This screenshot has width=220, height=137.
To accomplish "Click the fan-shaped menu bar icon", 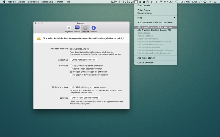I will [x=140, y=2].
